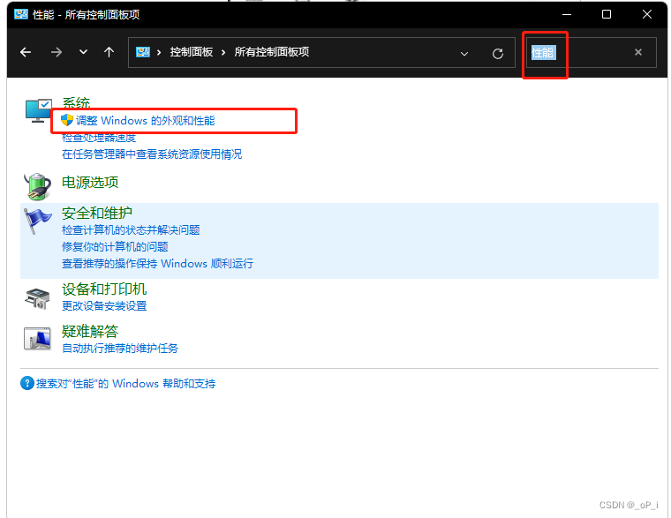Open 设备和打印机 heading

click(104, 289)
